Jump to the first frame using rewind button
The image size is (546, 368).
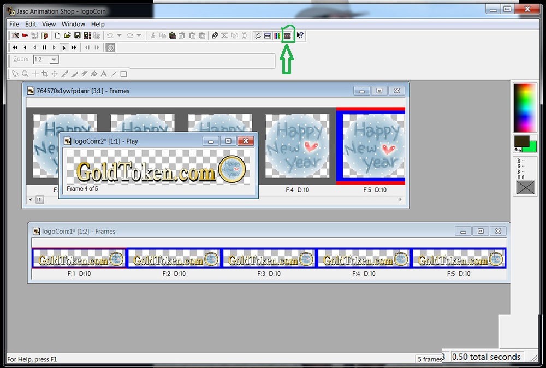click(15, 48)
